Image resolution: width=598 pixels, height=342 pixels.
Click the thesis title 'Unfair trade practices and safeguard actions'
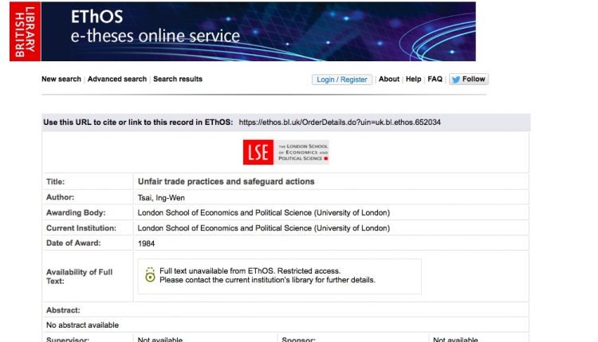[226, 181]
